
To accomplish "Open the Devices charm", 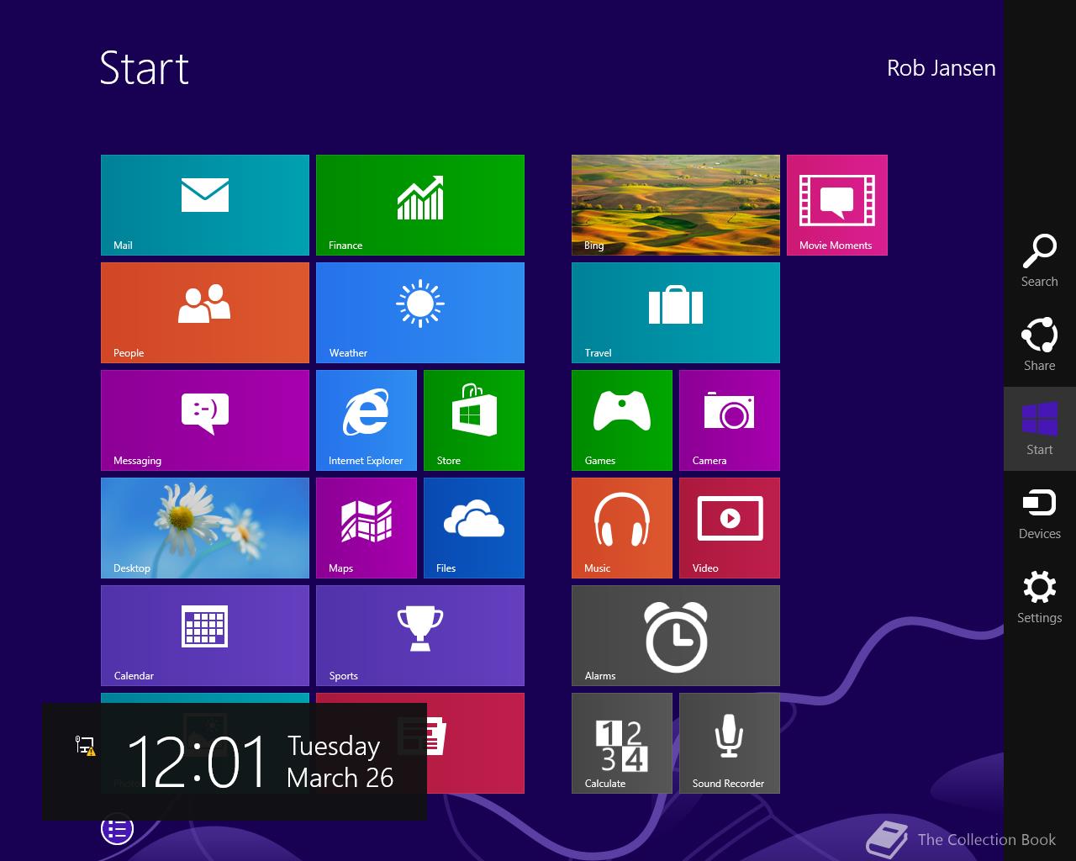I will (x=1040, y=513).
